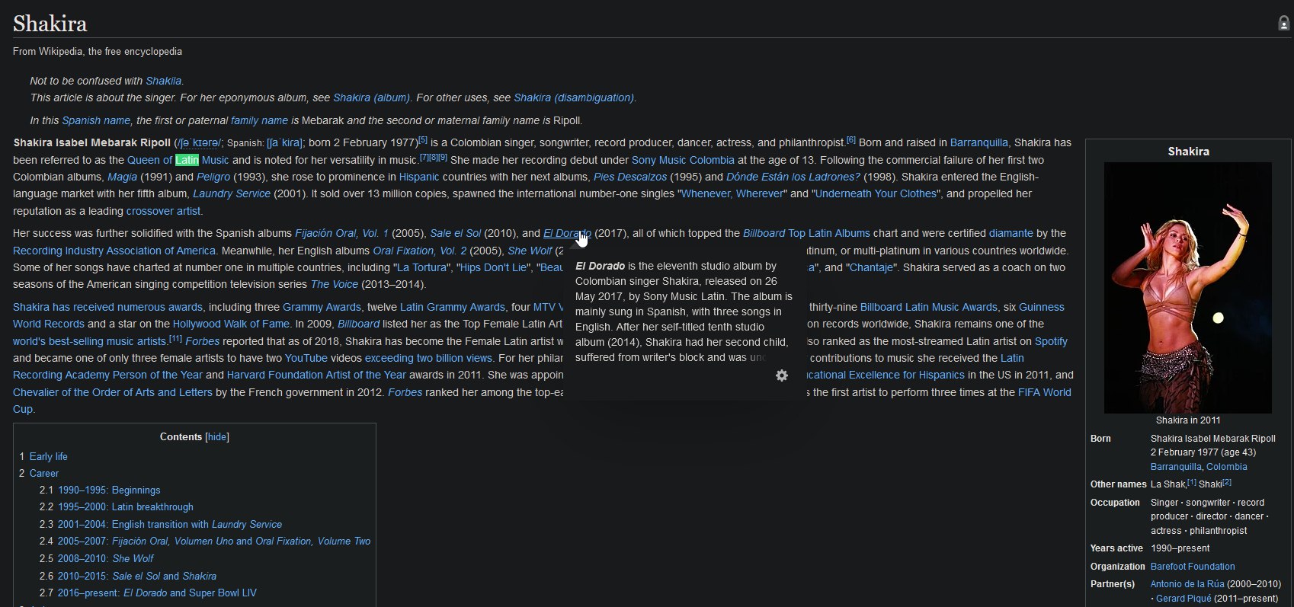
Task: Open Billboard Latin Music Awards link
Action: pyautogui.click(x=928, y=307)
